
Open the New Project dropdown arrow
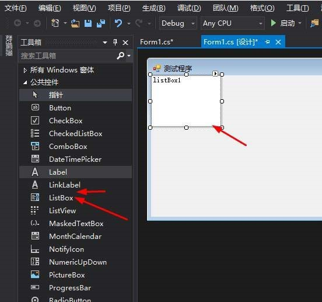(x=65, y=23)
